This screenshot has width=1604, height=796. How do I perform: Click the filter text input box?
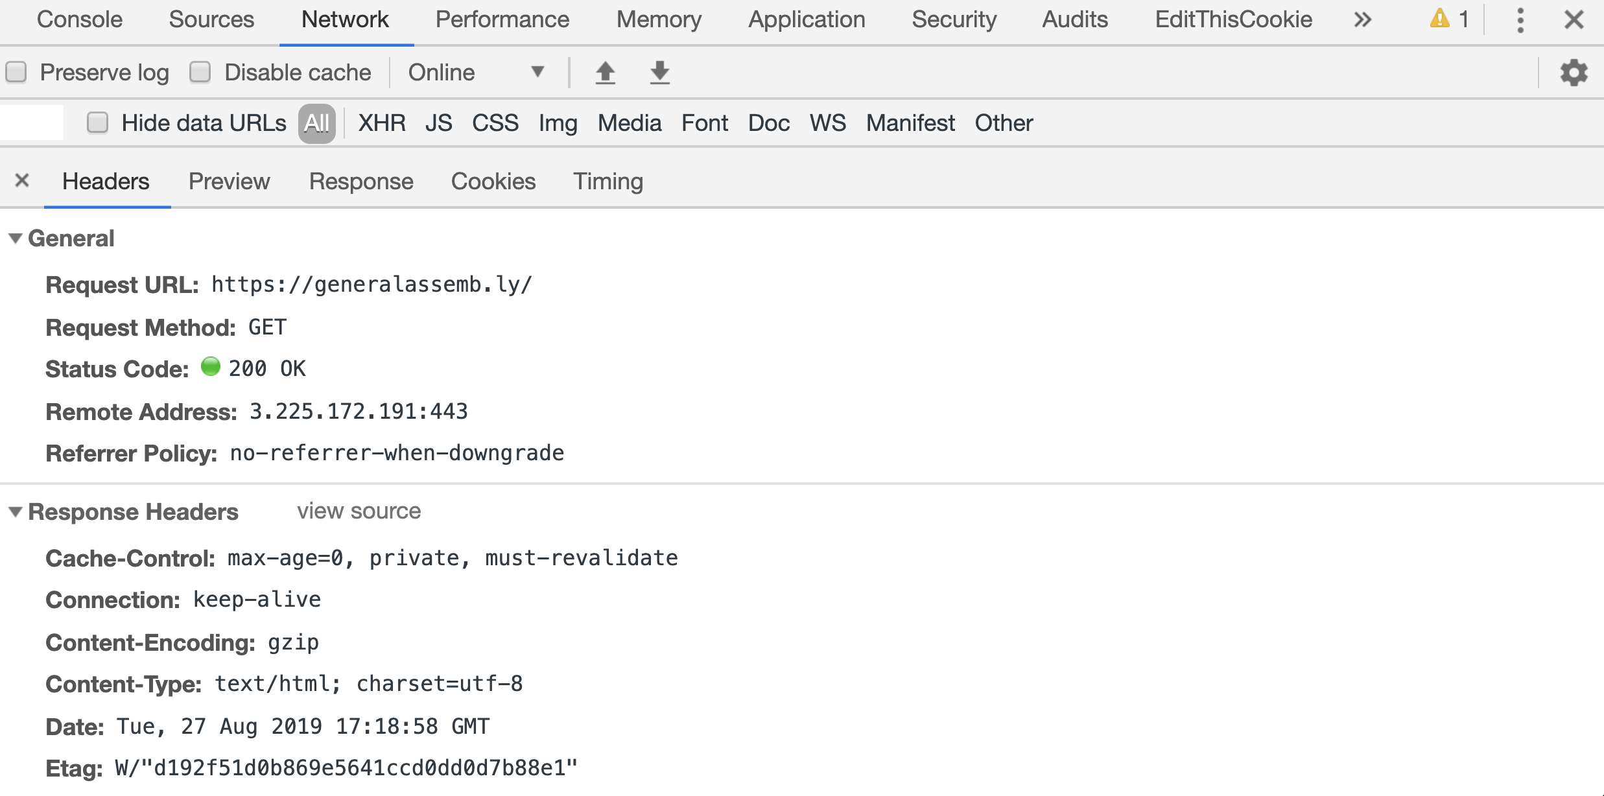pyautogui.click(x=31, y=123)
